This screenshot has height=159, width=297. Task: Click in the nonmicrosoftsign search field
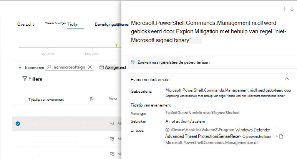point(69,67)
